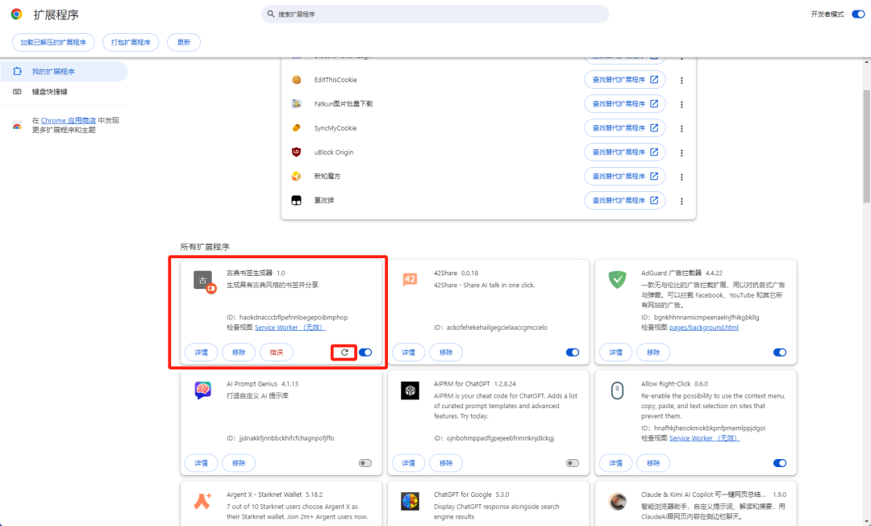Click the AdGuard green shield icon

pos(617,279)
